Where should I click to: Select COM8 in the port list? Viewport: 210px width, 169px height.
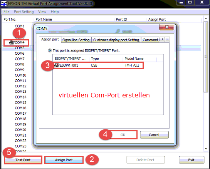[20, 64]
